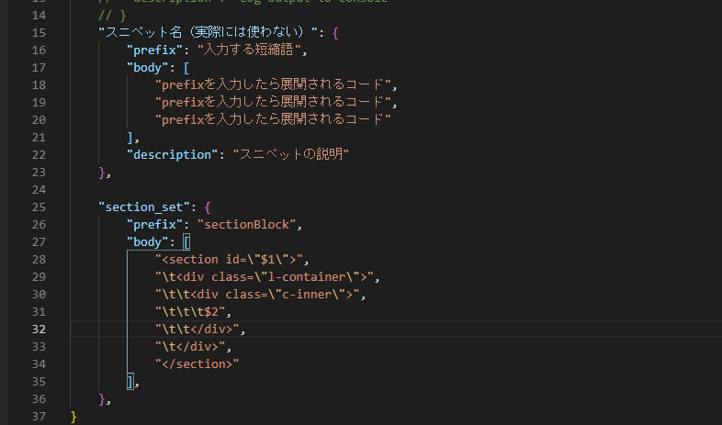Click the "body" key on line 17
Image resolution: width=722 pixels, height=425 pixels.
click(x=149, y=67)
